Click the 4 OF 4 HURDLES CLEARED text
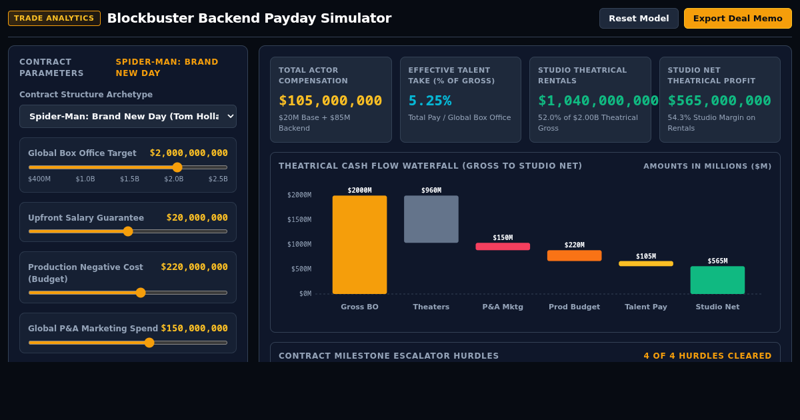The width and height of the screenshot is (800, 420). pyautogui.click(x=707, y=356)
